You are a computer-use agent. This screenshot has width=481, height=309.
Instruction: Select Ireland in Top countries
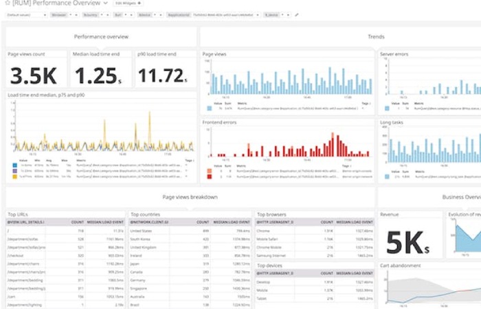[190, 255]
